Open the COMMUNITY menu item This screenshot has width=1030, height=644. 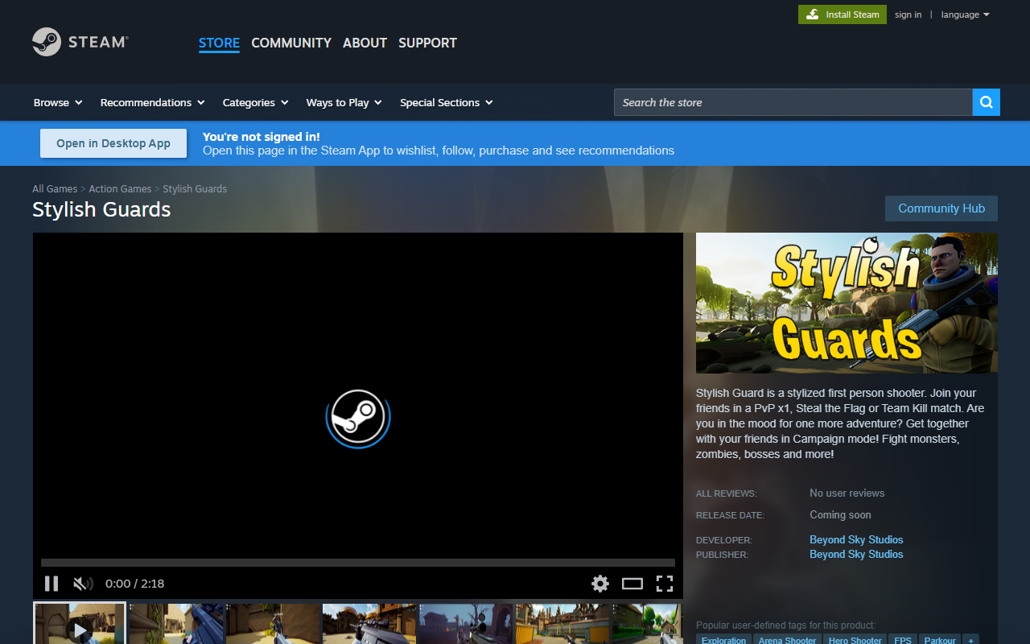click(291, 43)
